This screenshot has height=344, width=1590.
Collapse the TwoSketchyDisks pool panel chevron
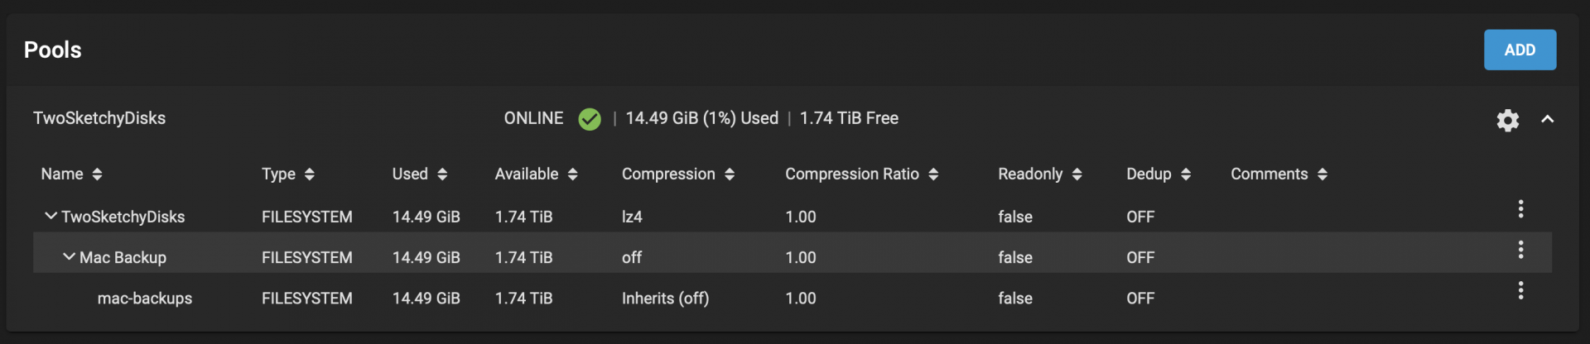click(1547, 119)
